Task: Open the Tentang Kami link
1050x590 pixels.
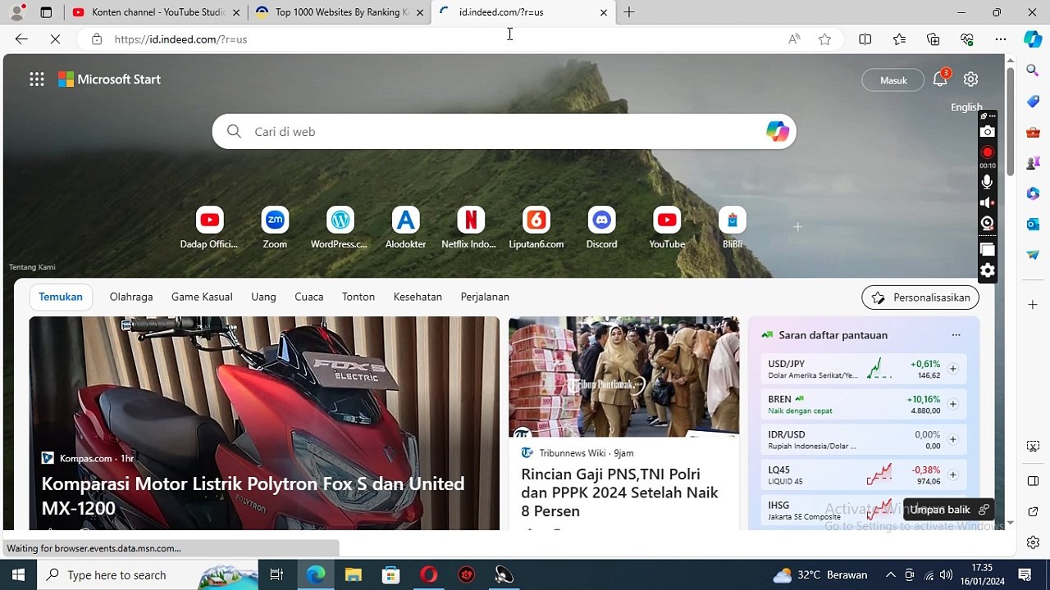Action: pyautogui.click(x=32, y=267)
